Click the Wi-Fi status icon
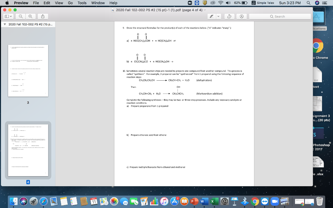Viewport: 333px width, 208px height. coord(221,3)
